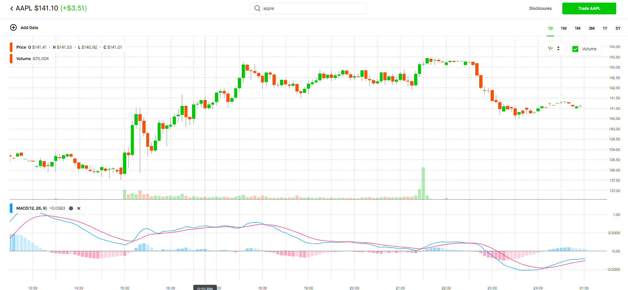Click the candlestick chart type icon
628x290 pixels.
(x=550, y=48)
